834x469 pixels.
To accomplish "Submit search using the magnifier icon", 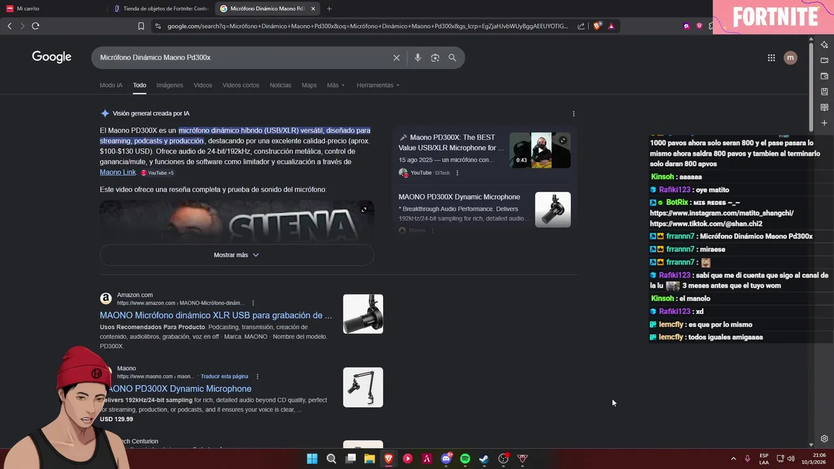I will 452,57.
